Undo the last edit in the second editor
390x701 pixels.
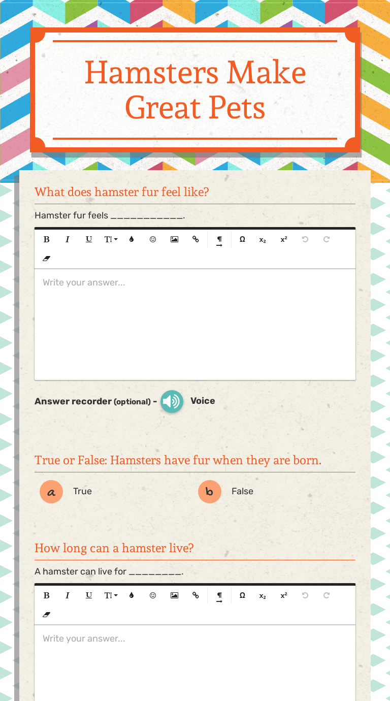click(305, 595)
